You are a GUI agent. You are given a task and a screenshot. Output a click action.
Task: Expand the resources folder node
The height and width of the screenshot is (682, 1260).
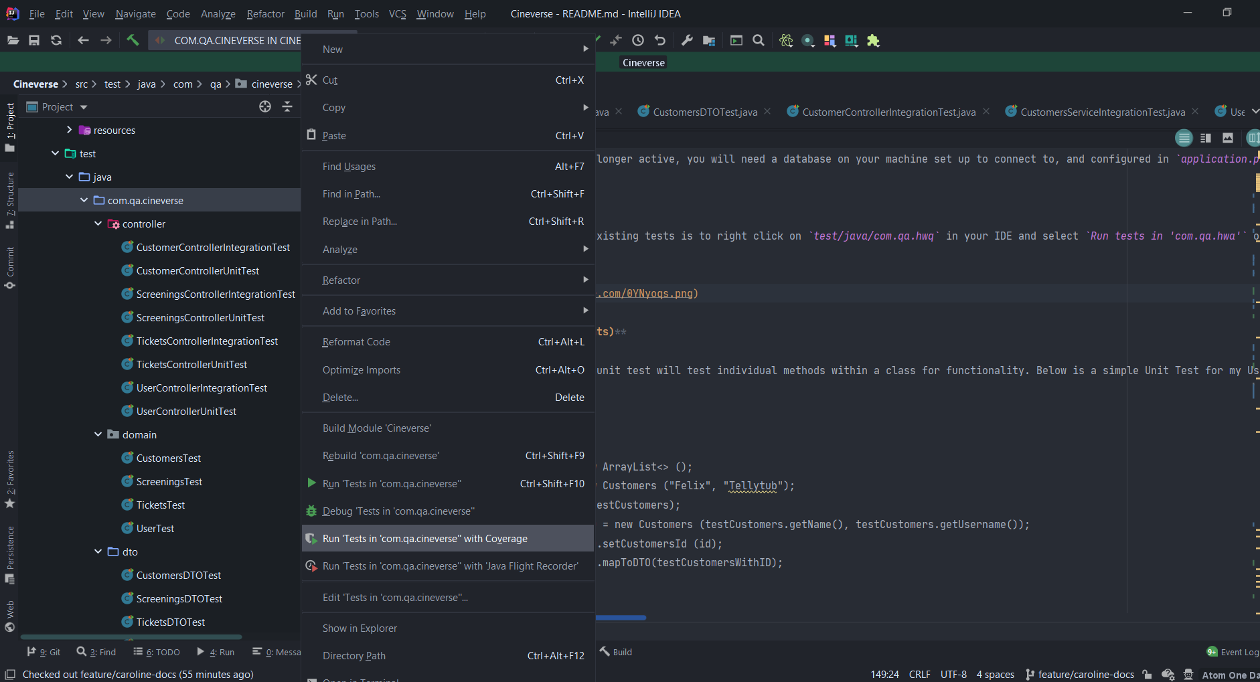coord(69,130)
